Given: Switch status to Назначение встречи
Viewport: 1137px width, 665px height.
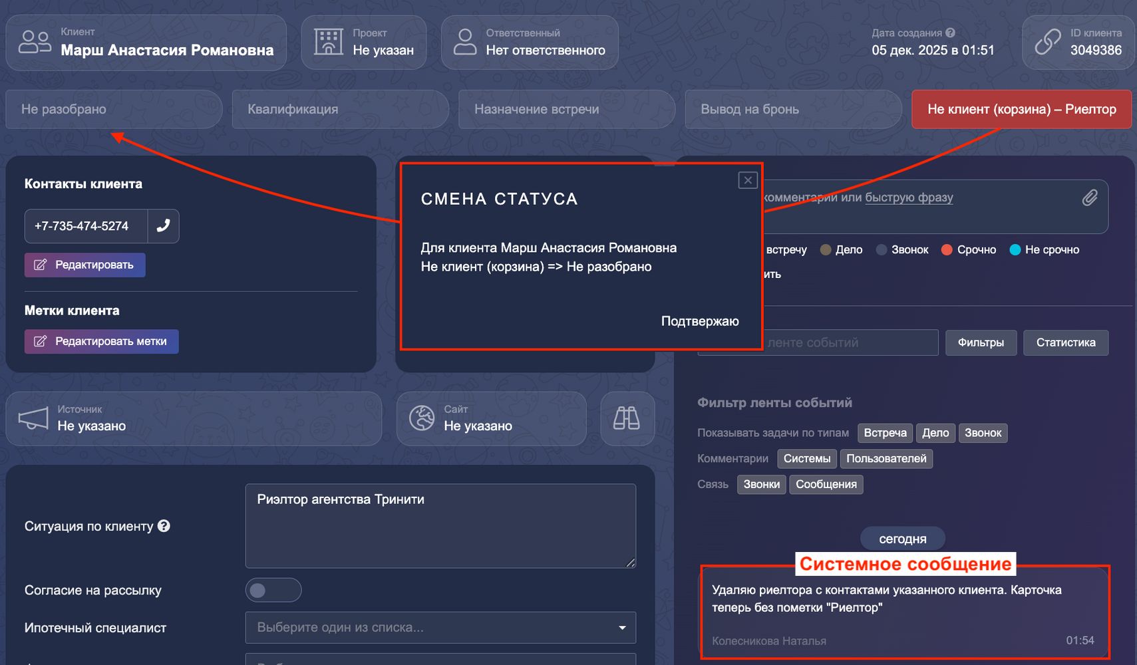Looking at the screenshot, I should click(567, 109).
